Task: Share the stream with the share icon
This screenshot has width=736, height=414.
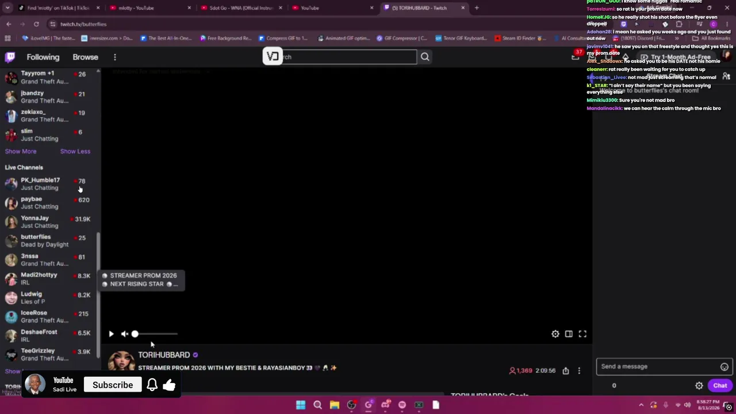Action: point(566,371)
